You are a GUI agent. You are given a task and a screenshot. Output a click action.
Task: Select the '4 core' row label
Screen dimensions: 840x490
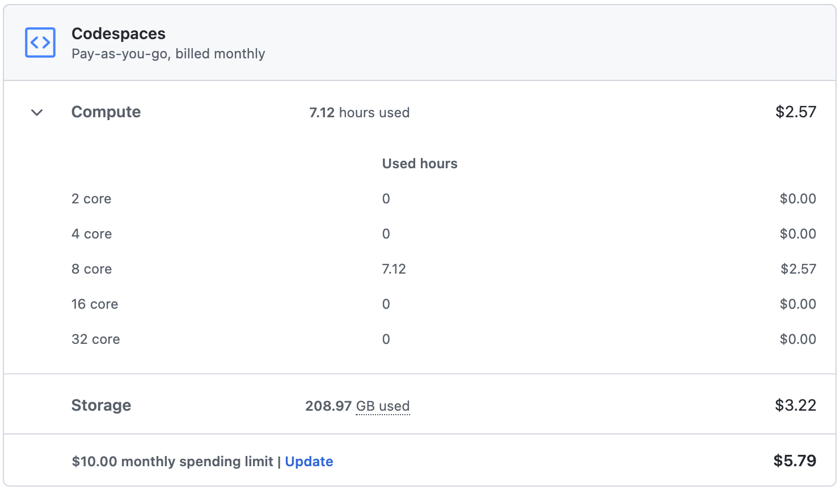[x=92, y=234]
